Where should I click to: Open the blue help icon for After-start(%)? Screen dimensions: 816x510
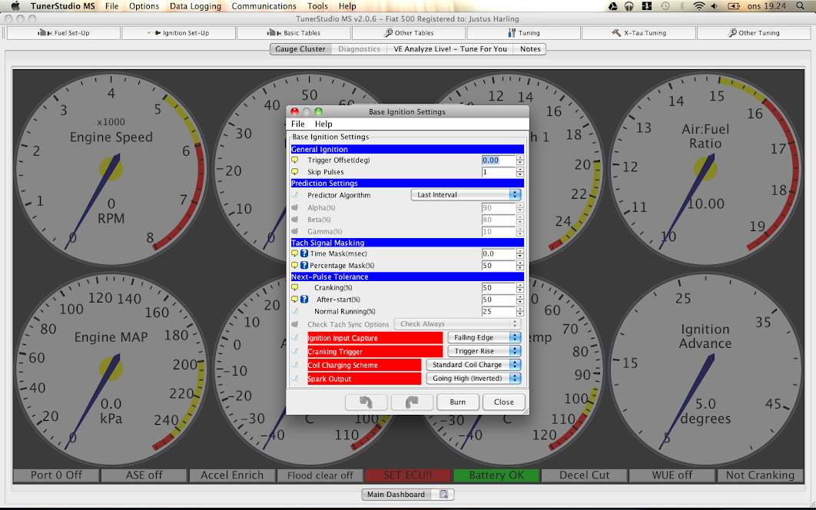[304, 300]
